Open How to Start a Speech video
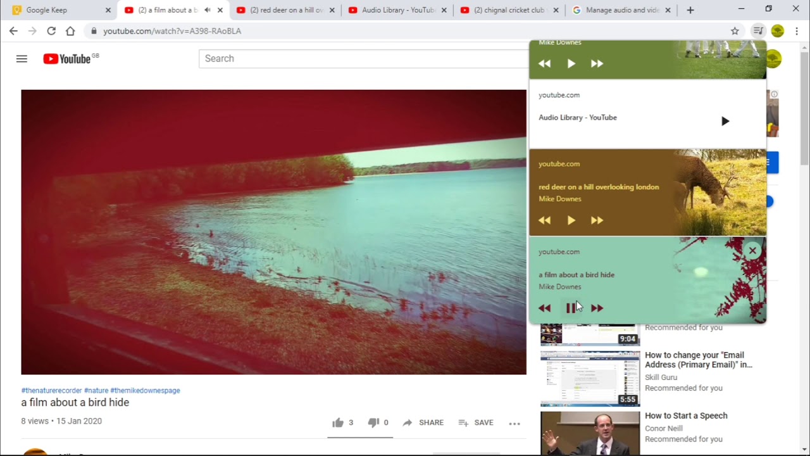Viewport: 810px width, 456px height. pyautogui.click(x=686, y=415)
